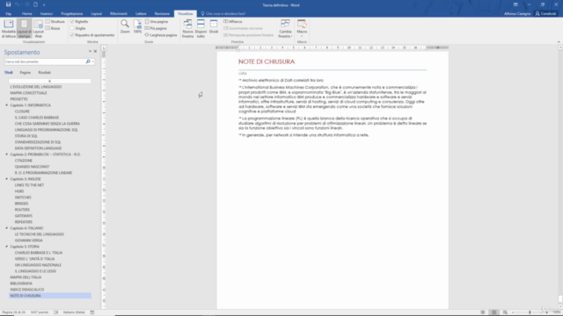This screenshot has width=563, height=316.
Task: Open Cambia finestra dropdown
Action: [285, 29]
